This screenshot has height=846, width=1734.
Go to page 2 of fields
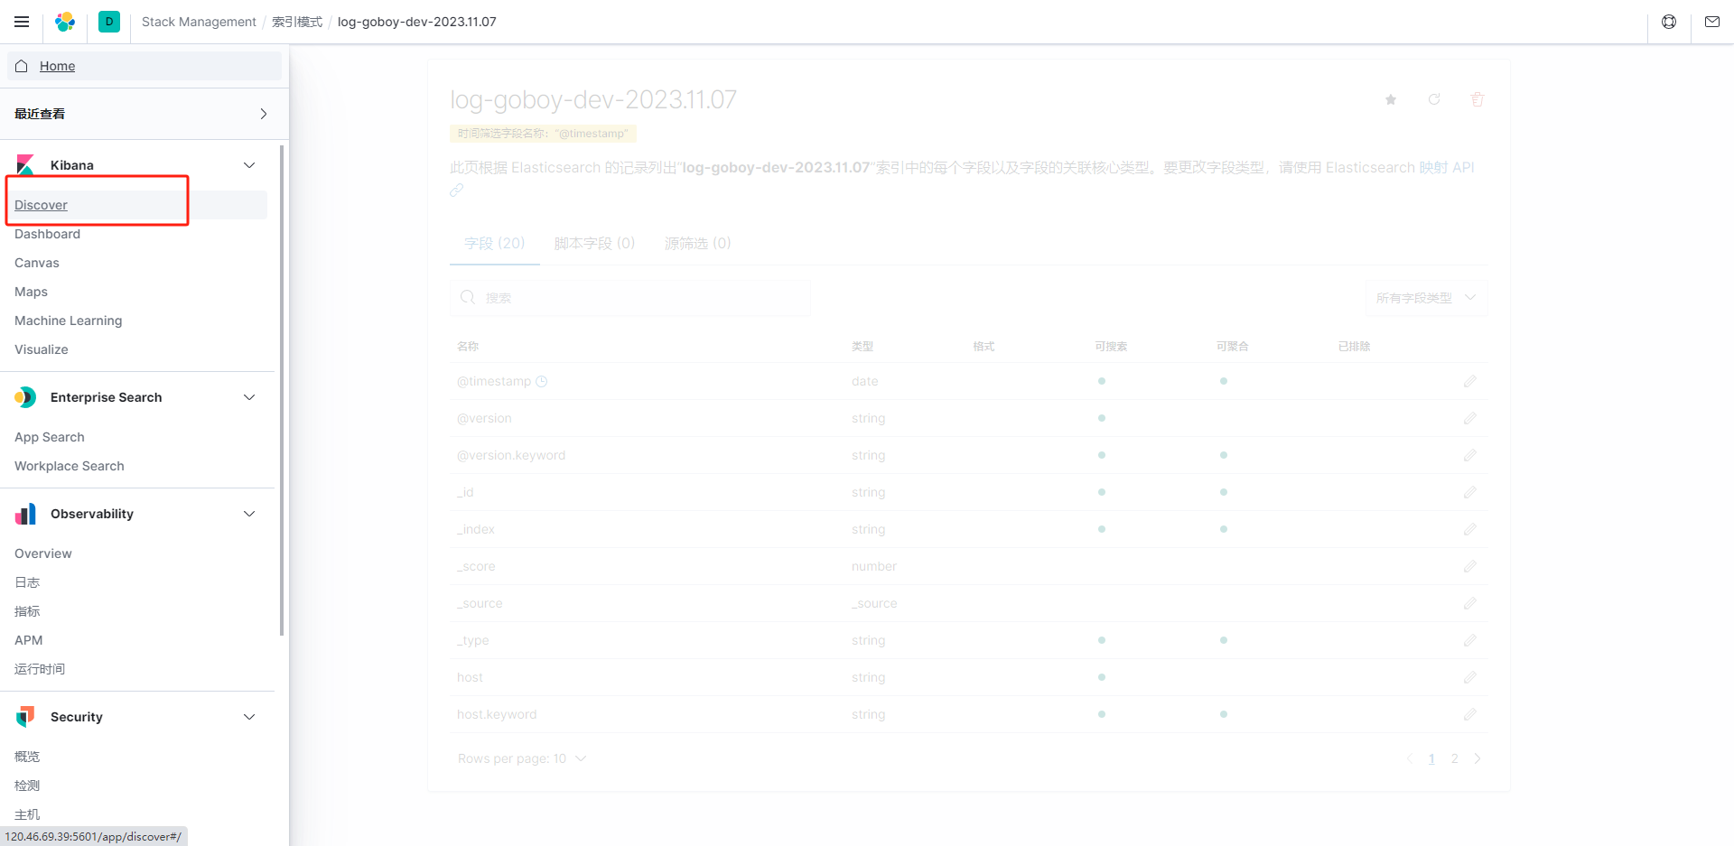coord(1454,758)
